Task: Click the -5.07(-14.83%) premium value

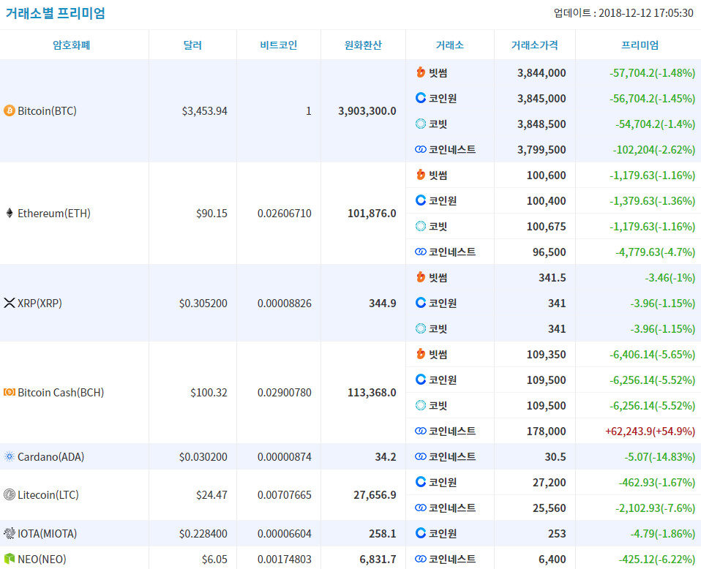Action: pyautogui.click(x=659, y=457)
